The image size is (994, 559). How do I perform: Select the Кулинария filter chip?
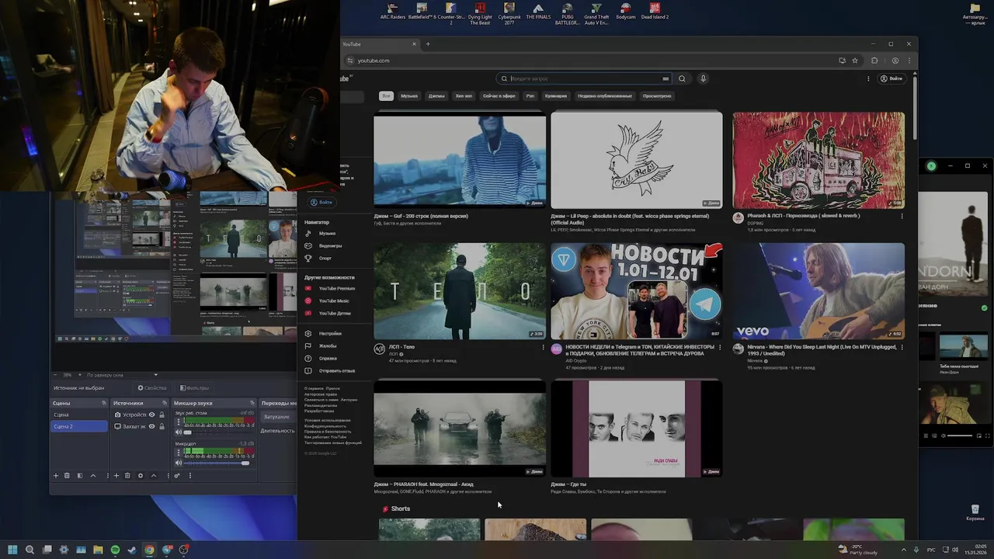556,96
